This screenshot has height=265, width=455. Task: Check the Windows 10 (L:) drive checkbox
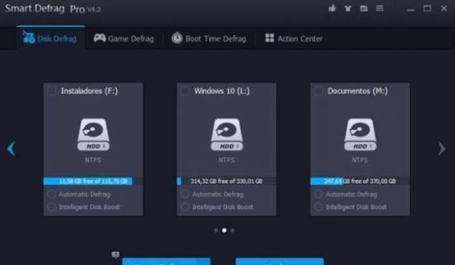pyautogui.click(x=185, y=91)
